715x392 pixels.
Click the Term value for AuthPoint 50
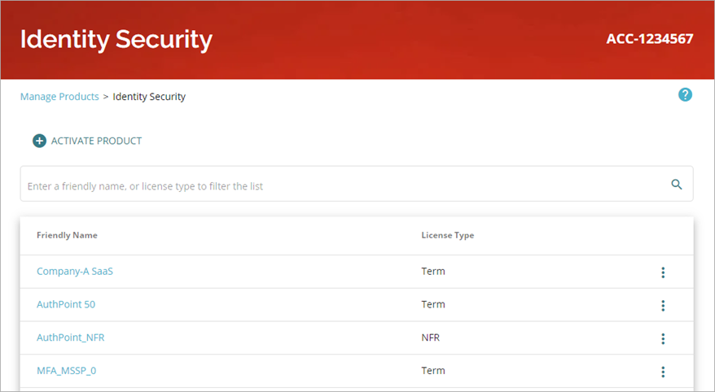[432, 304]
